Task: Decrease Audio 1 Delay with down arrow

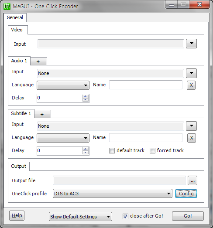Action: coord(86,100)
